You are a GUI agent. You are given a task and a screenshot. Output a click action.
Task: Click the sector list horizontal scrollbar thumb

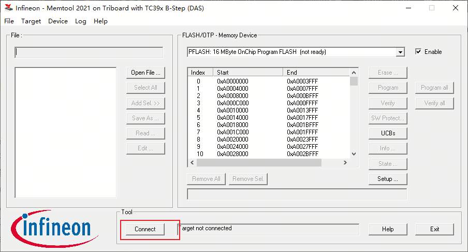click(x=259, y=163)
